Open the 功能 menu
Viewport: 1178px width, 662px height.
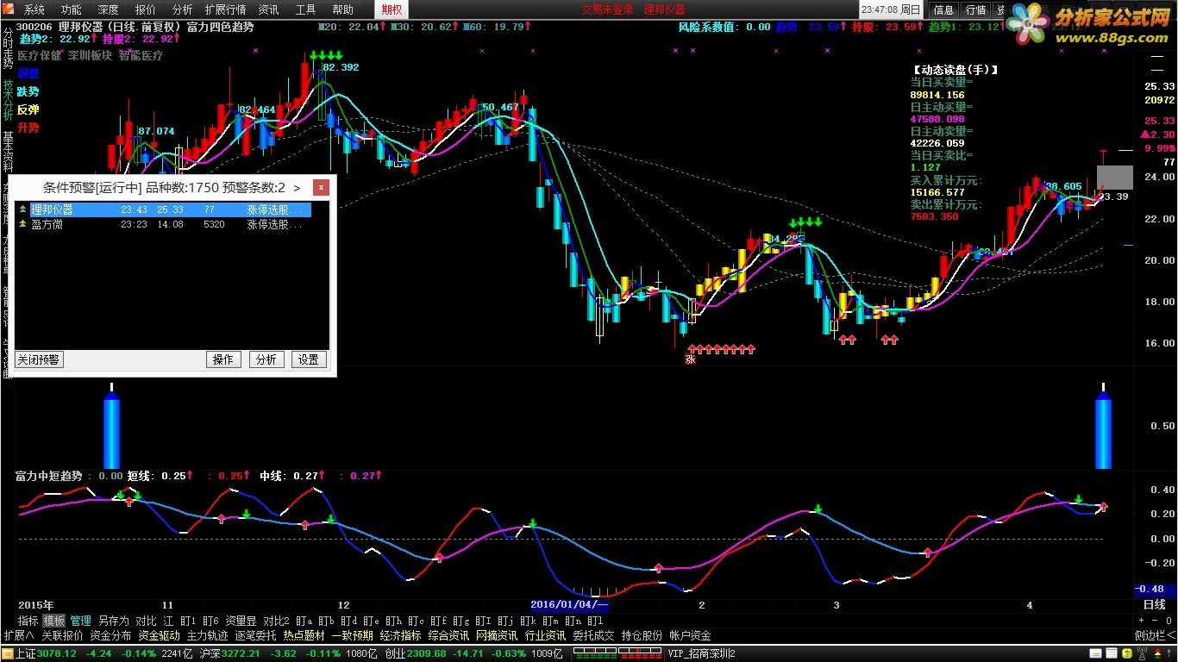72,9
